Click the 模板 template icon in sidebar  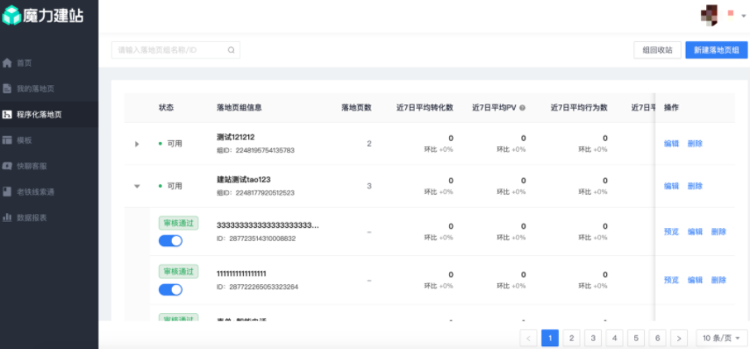point(7,140)
